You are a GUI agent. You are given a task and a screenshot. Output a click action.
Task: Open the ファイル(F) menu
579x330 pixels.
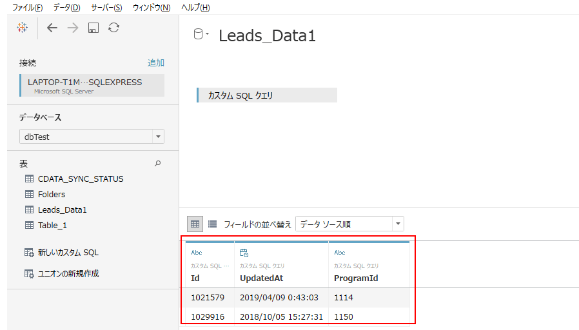[x=28, y=7]
